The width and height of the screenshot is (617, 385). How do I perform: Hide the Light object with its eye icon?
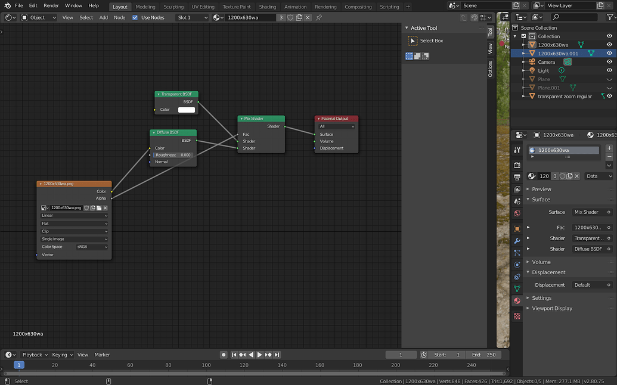tap(609, 70)
